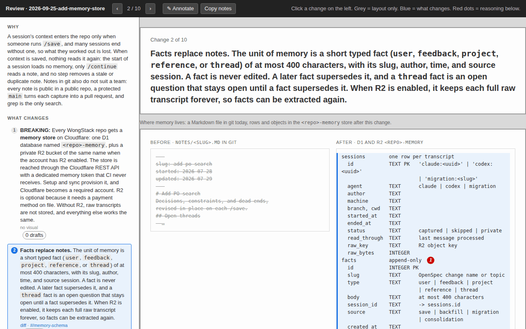Click the WHY section heading
The height and width of the screenshot is (329, 526).
click(13, 27)
